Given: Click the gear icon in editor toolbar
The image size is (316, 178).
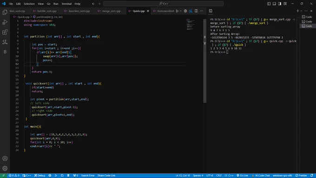Looking at the screenshot, I should point(185,11).
